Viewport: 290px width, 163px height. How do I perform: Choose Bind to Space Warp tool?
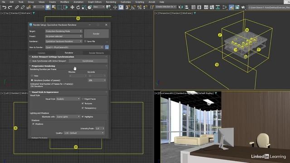click(x=29, y=7)
